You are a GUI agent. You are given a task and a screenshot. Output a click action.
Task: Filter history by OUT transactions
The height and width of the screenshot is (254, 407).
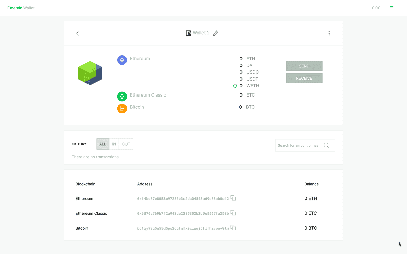126,144
